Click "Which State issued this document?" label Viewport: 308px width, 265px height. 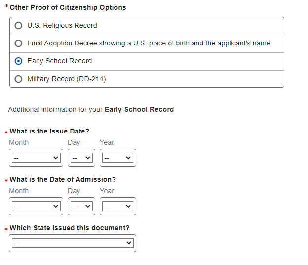(x=70, y=228)
